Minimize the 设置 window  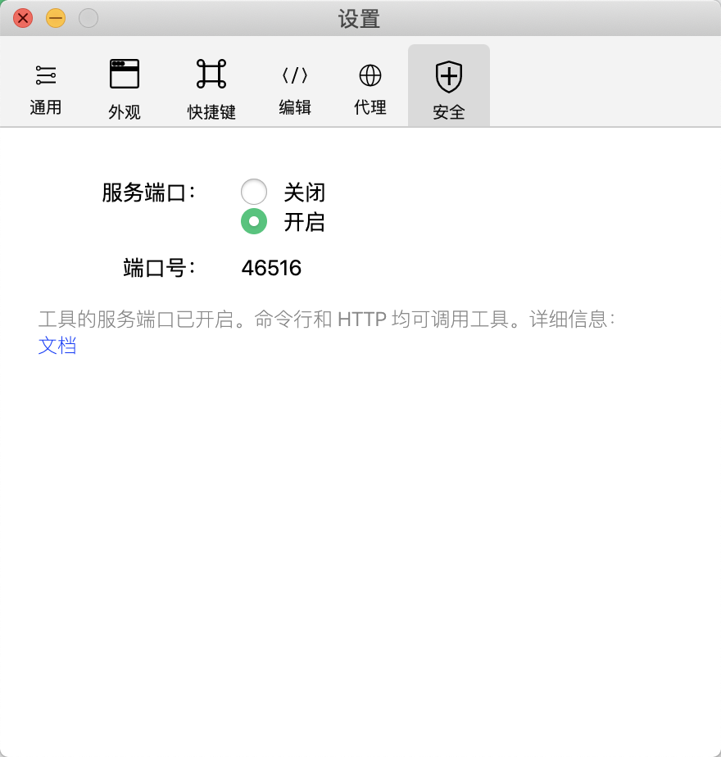(56, 18)
